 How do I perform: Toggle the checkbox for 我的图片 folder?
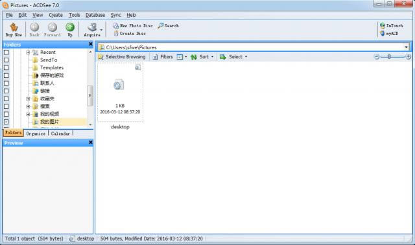[x=6, y=122]
